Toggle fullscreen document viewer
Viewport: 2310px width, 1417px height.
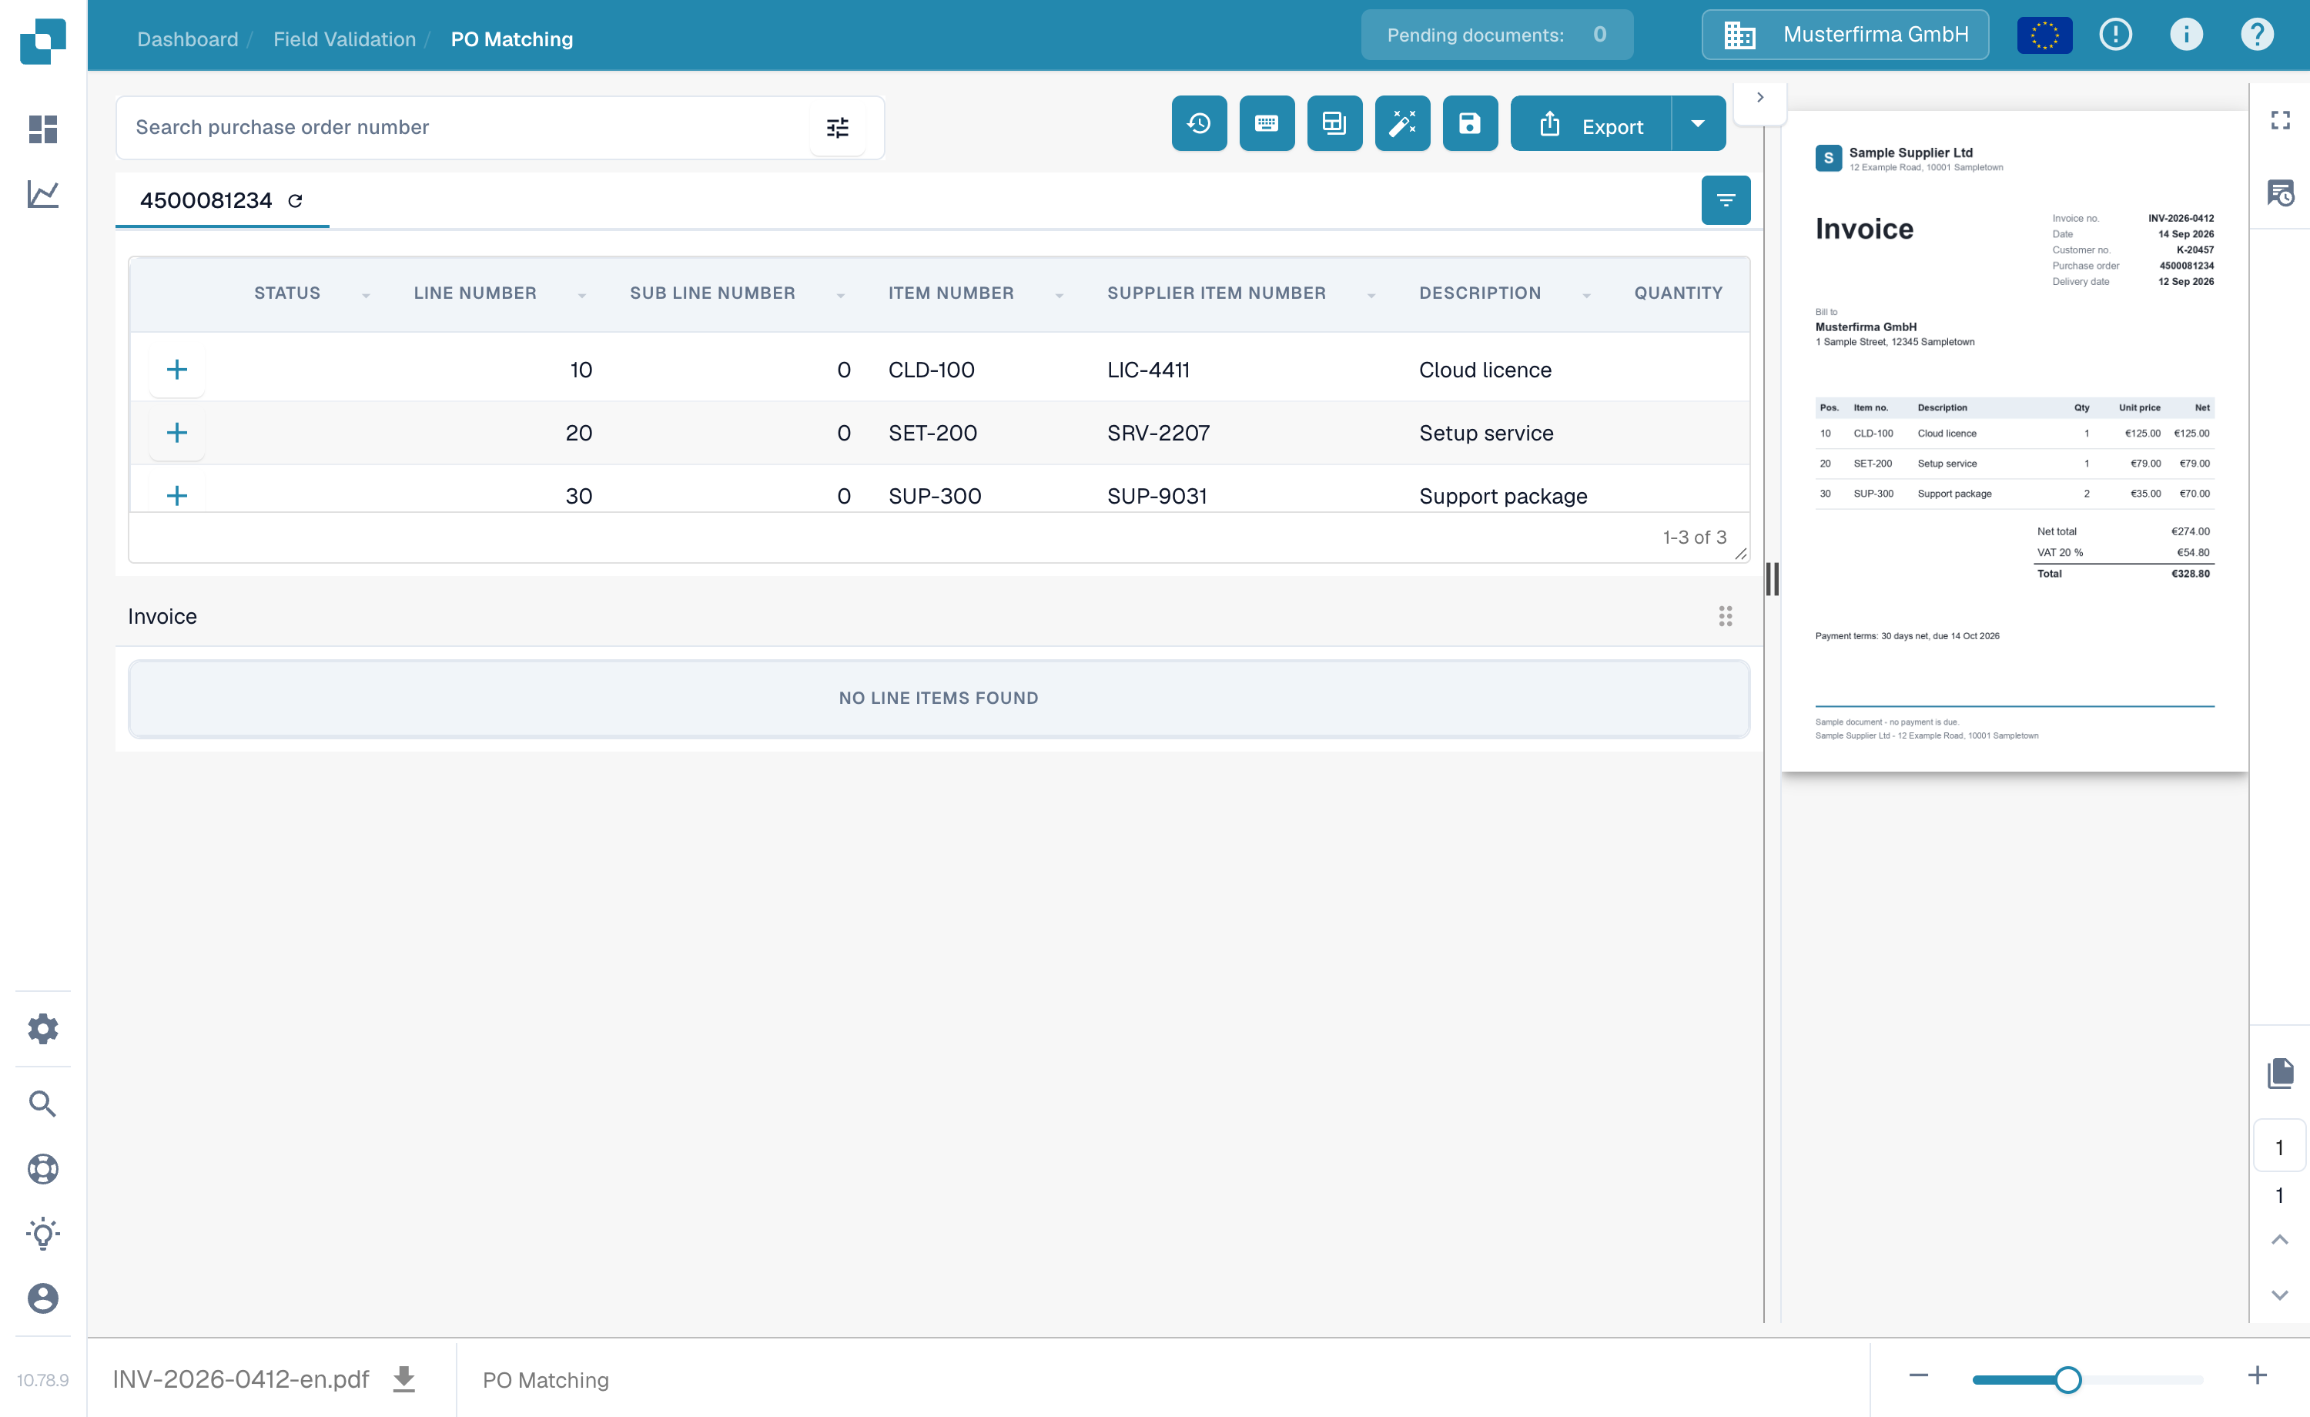click(2280, 120)
